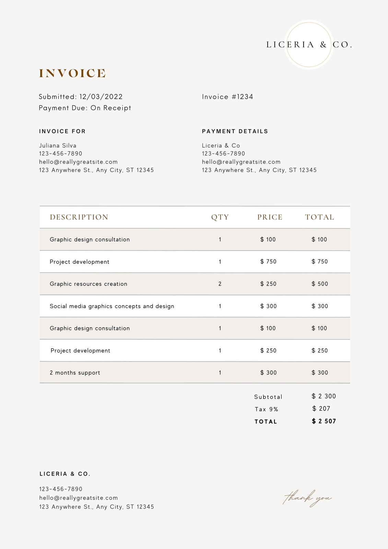Screen dimensions: 388x549
Task: Click the Tax 9% amount $ 207
Action: click(321, 409)
